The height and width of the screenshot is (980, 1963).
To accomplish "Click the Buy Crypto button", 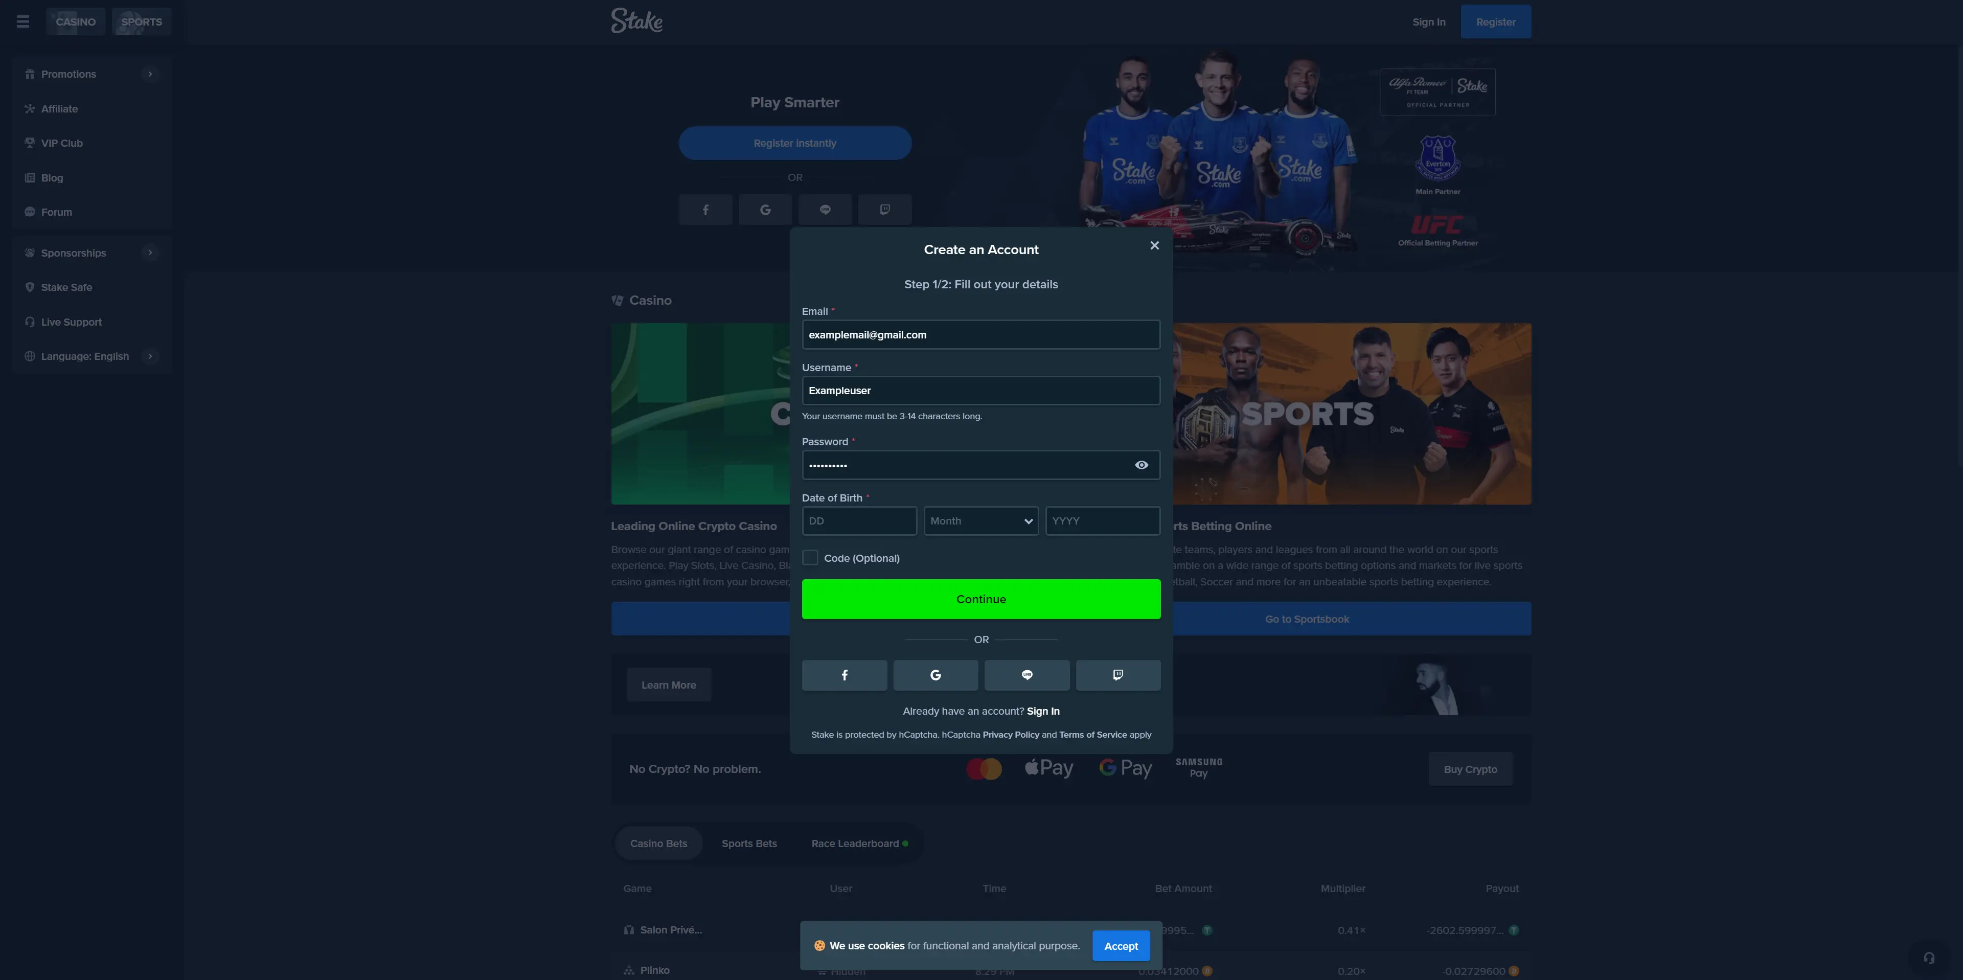I will point(1470,769).
